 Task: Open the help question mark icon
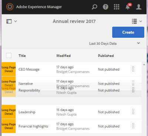pyautogui.click(x=105, y=7)
